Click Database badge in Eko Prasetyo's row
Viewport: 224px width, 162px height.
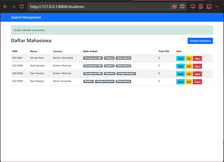point(89,81)
